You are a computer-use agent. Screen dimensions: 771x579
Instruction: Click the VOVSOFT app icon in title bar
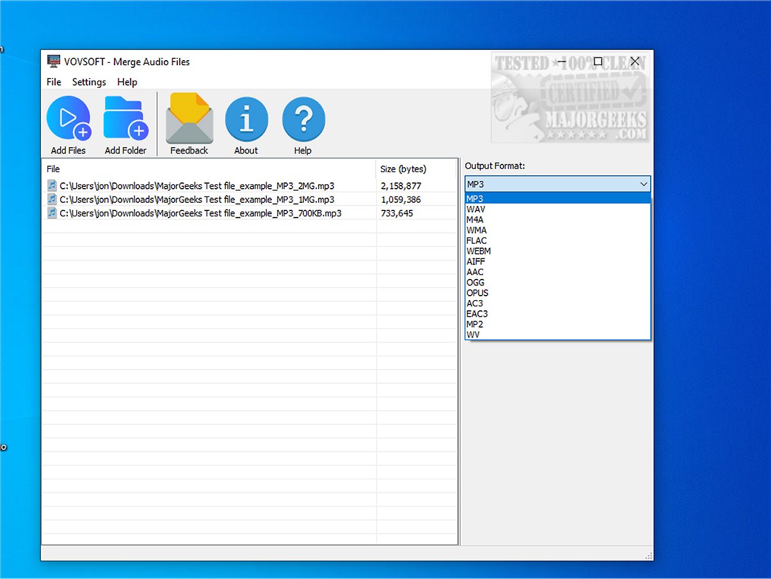click(x=54, y=61)
